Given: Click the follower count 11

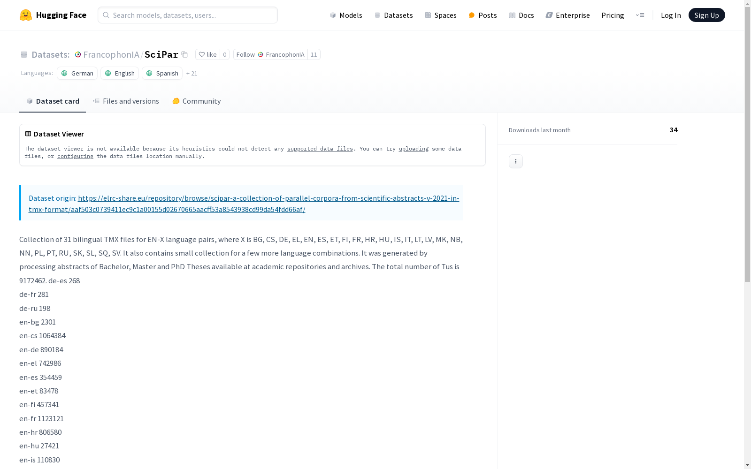Looking at the screenshot, I should coord(314,54).
